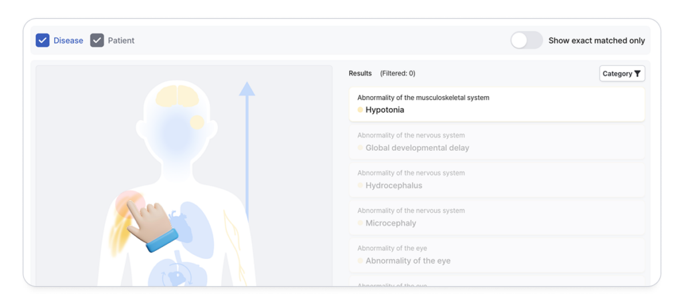This screenshot has width=684, height=305.
Task: Open the Category filter dropdown
Action: (x=622, y=74)
